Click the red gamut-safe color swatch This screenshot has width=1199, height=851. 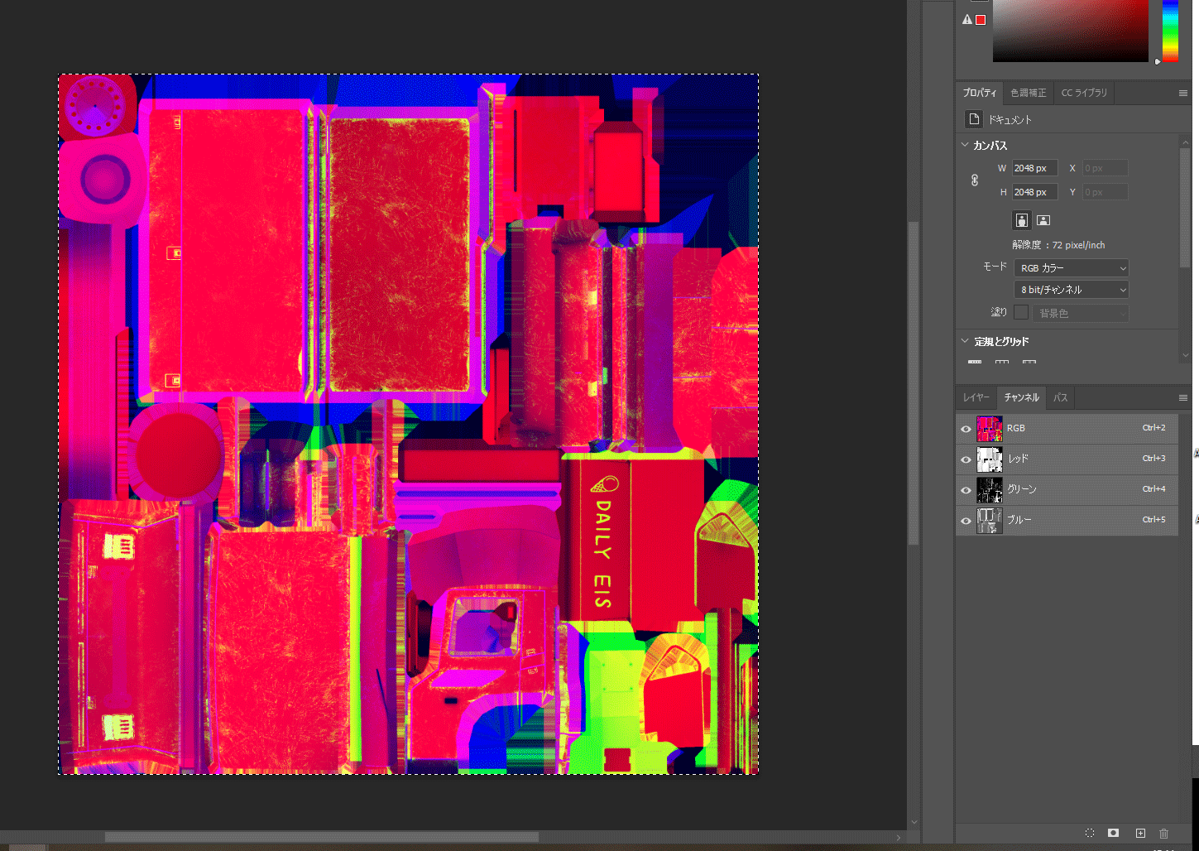pos(981,20)
